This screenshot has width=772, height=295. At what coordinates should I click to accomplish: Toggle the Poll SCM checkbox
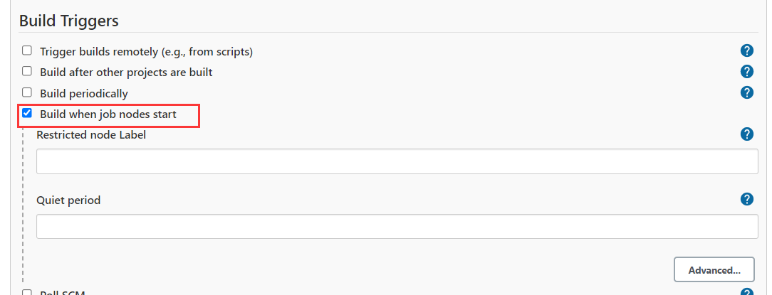coord(27,292)
